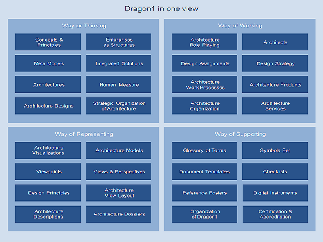Click Strategic Organization of Architecture
This screenshot has height=242, width=323.
coord(119,106)
